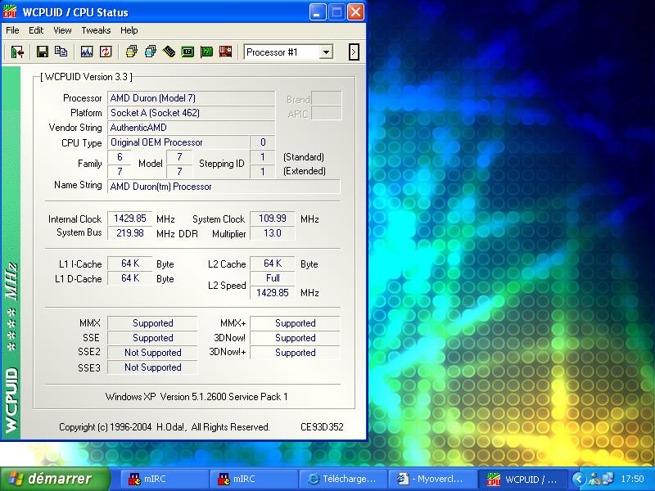This screenshot has width=655, height=491.
Task: Switch to the Télécharge... taskbar window
Action: point(342,479)
